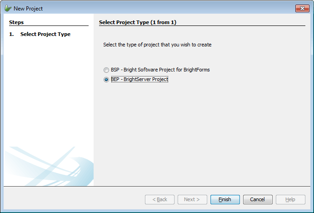Close the New Project dialog

pyautogui.click(x=302, y=8)
